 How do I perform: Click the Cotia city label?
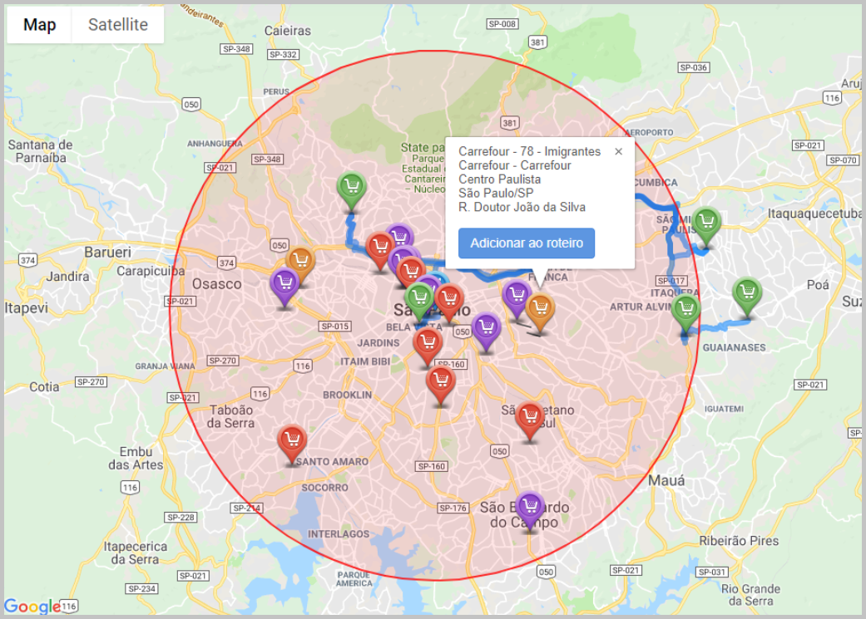click(44, 386)
